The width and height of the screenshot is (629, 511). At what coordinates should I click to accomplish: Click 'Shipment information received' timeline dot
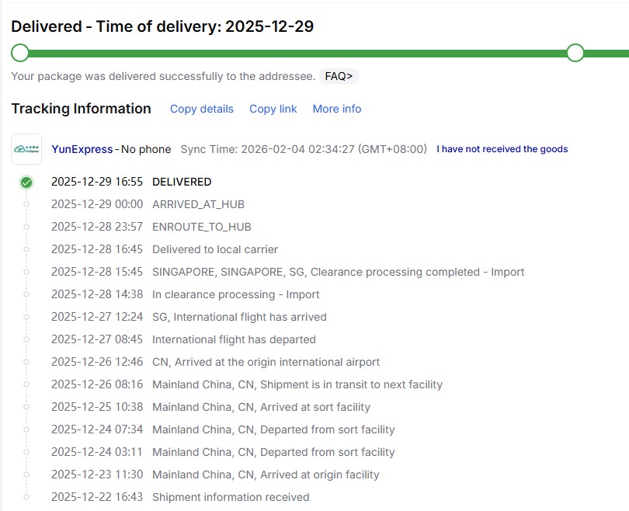[26, 497]
